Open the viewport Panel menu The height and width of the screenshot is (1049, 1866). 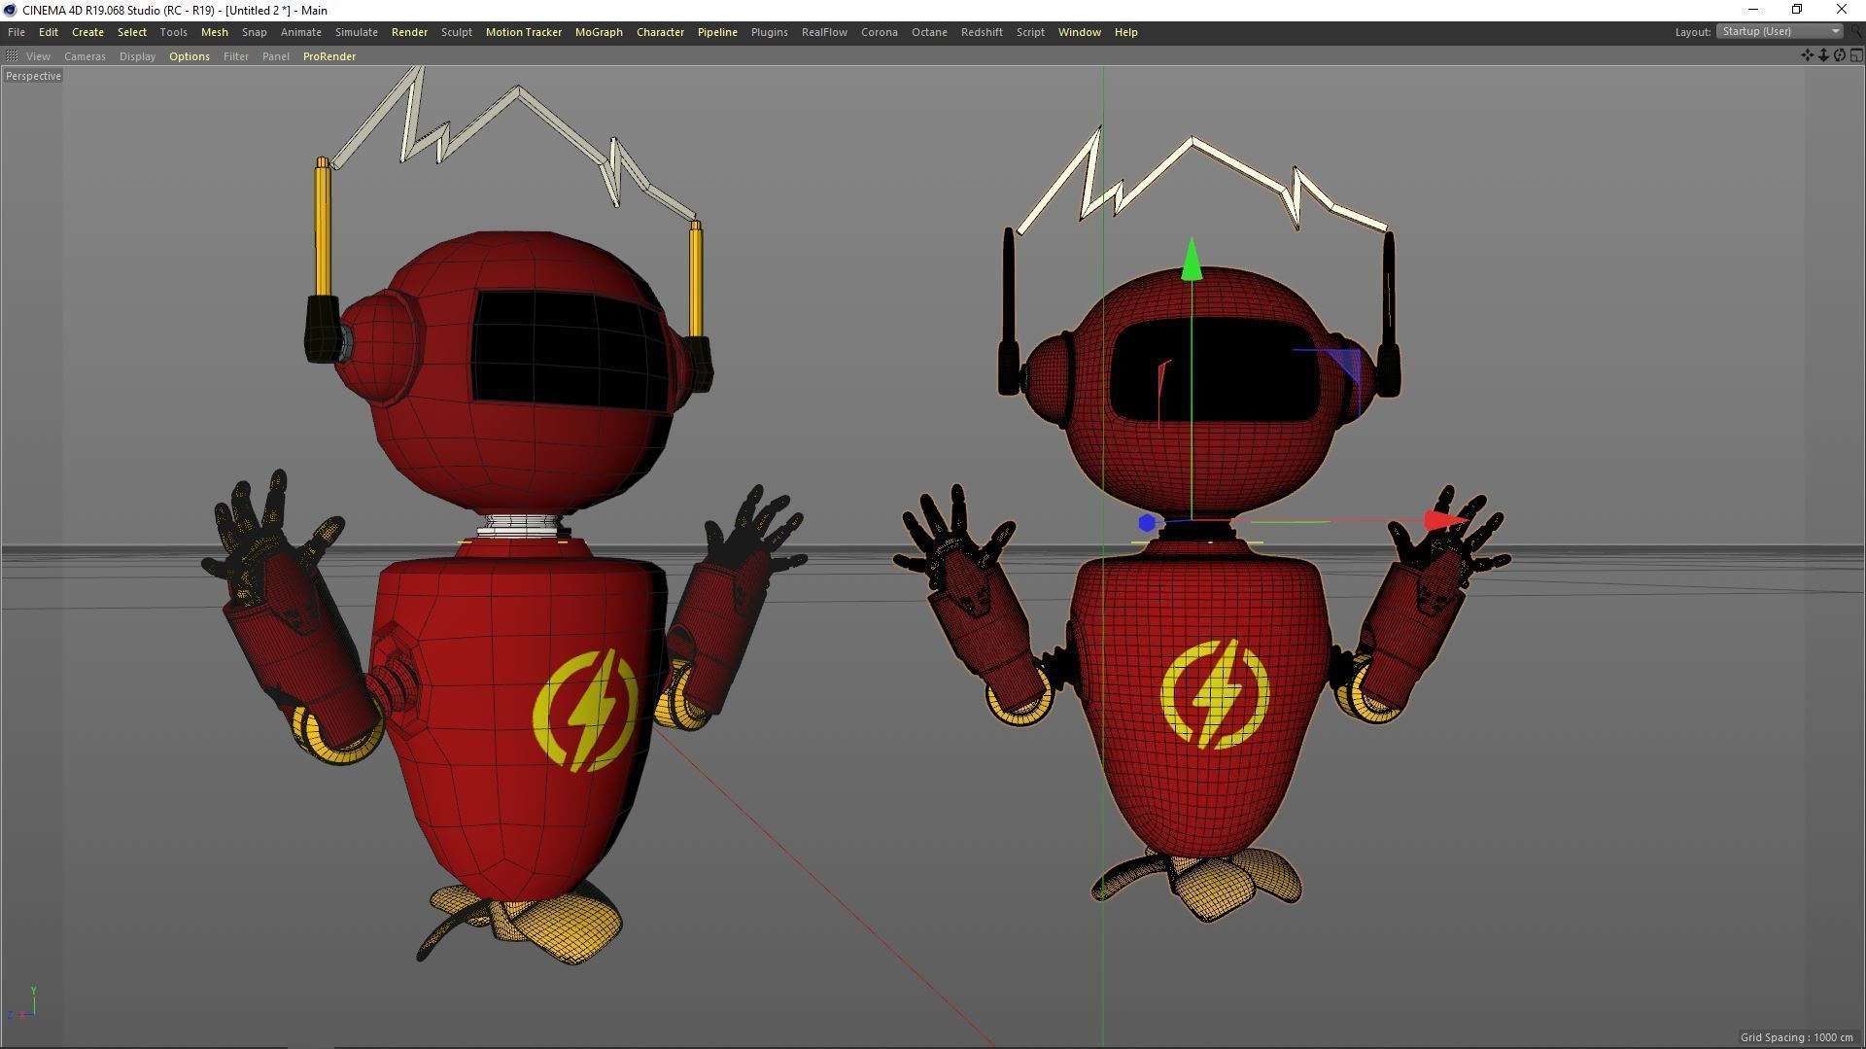click(275, 56)
